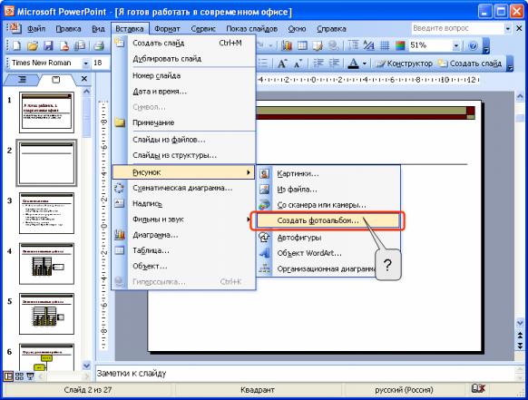Click the Bulleted list toolbar icon
Viewport: 528px width, 400px height.
click(x=263, y=63)
